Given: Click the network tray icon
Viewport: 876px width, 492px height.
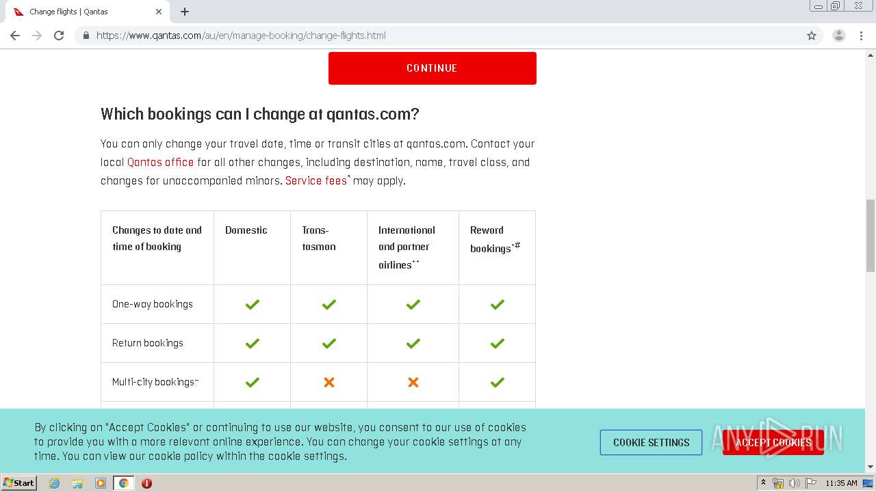Looking at the screenshot, I should [777, 483].
